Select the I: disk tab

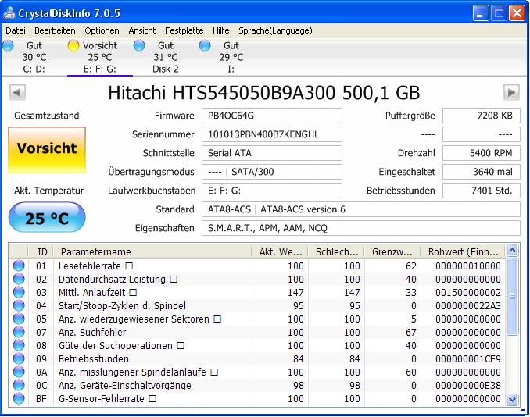(x=231, y=57)
